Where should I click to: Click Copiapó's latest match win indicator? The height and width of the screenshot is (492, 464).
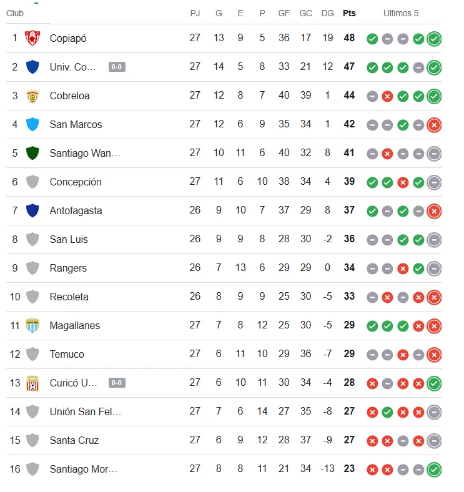coord(434,39)
